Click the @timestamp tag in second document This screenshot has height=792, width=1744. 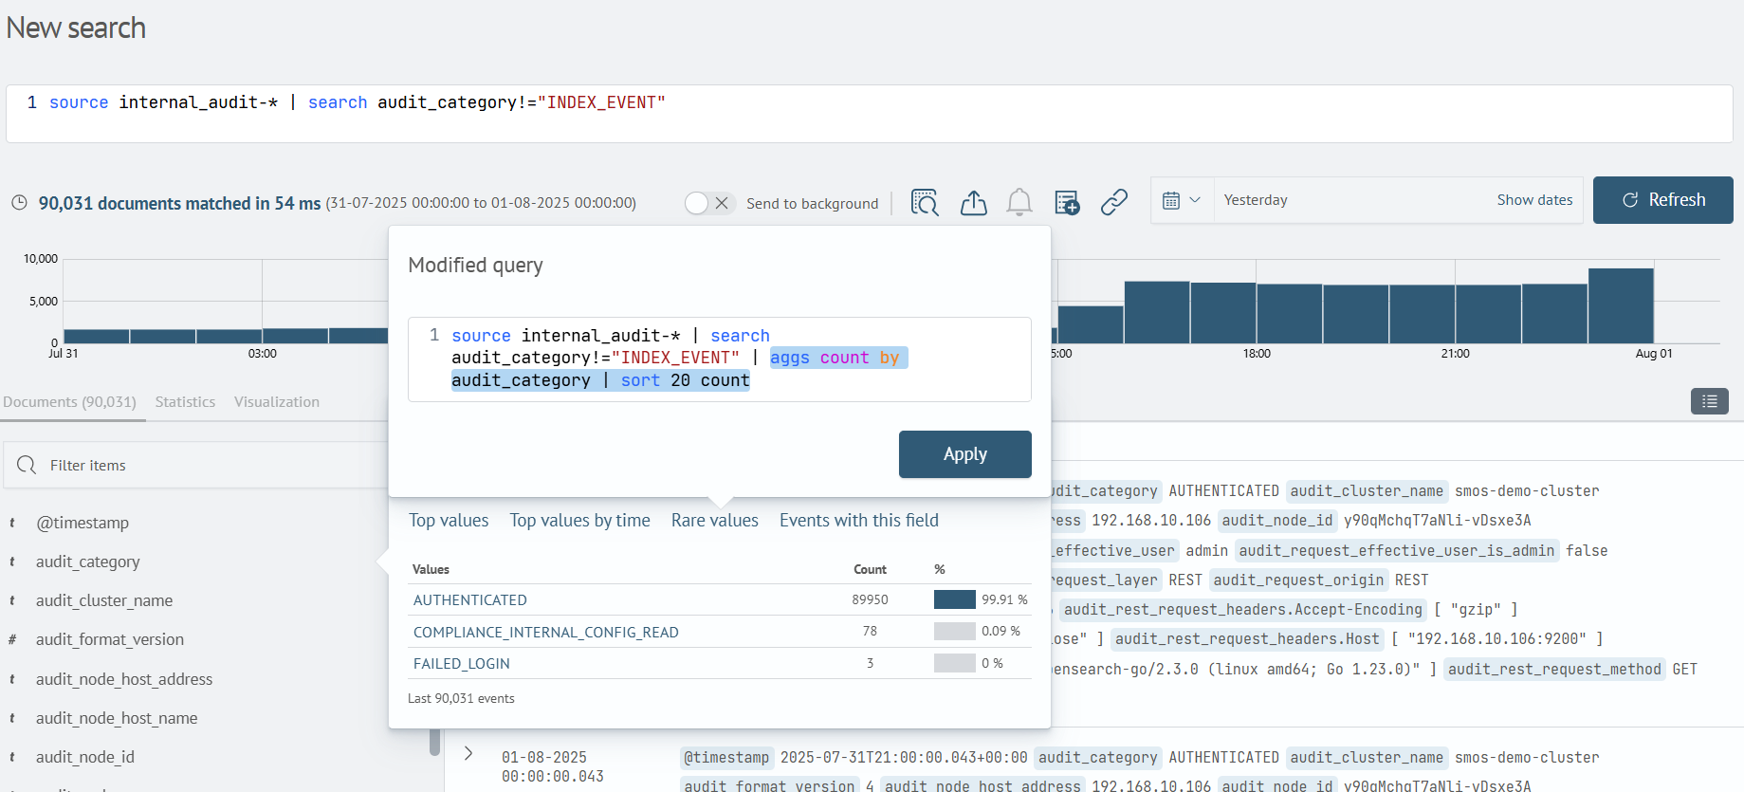coord(726,757)
